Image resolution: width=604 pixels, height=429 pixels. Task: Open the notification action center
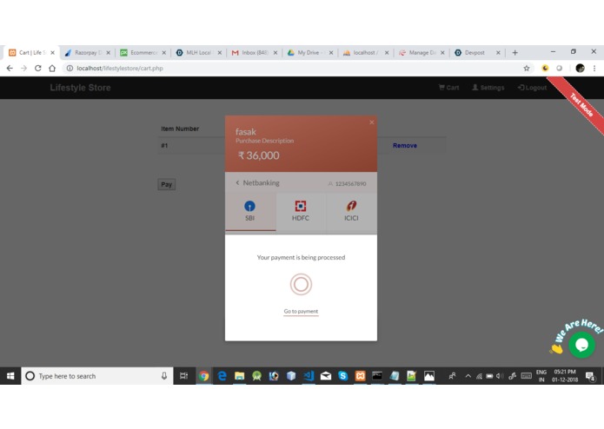590,376
